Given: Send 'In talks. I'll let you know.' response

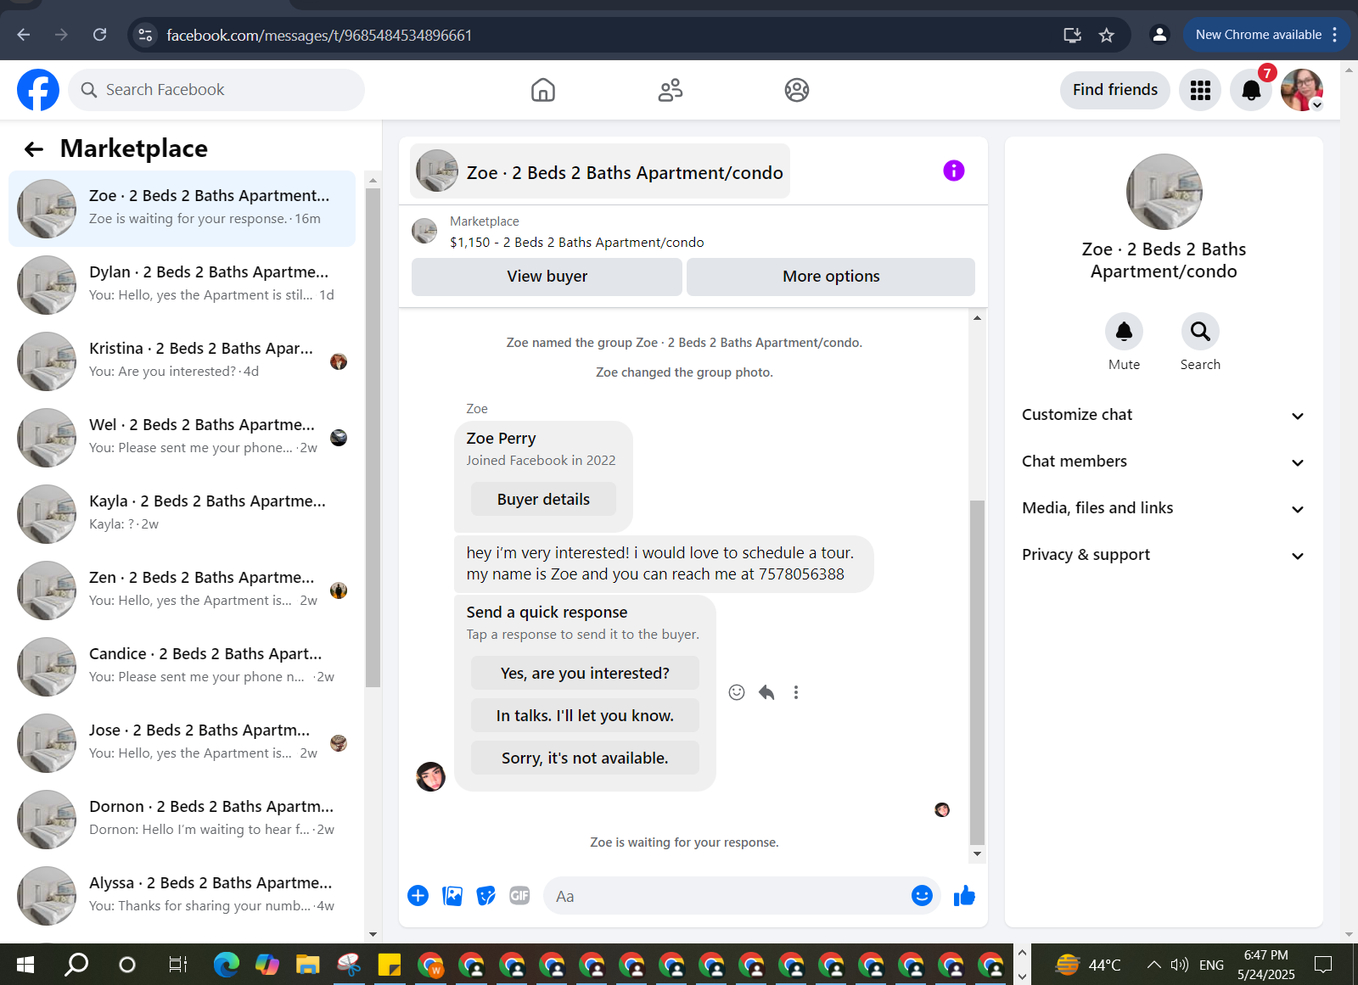Looking at the screenshot, I should click(x=585, y=715).
